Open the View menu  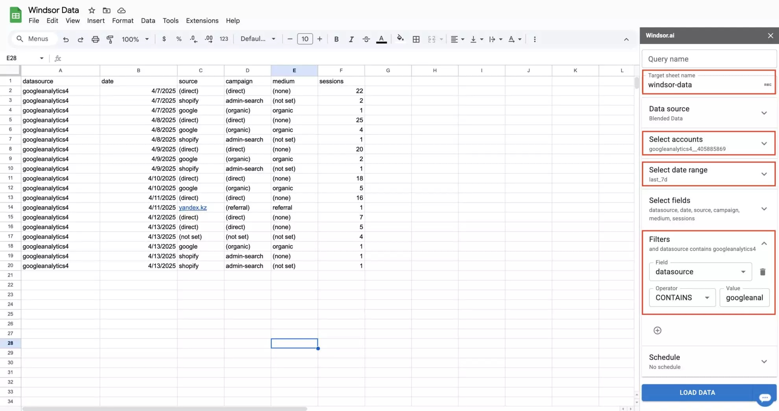pos(72,20)
